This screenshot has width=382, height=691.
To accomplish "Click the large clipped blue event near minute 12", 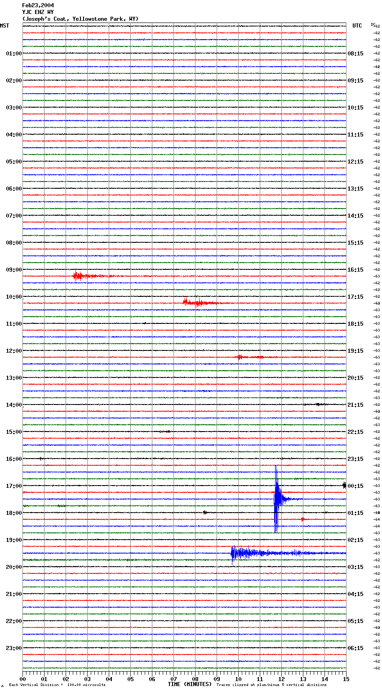I will tap(277, 499).
